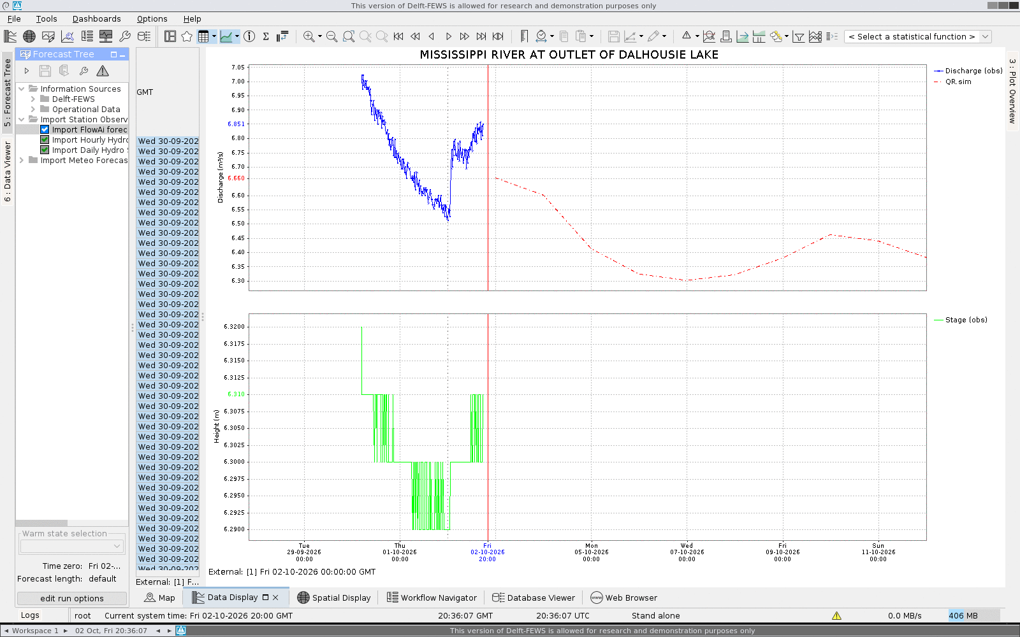Image resolution: width=1020 pixels, height=637 pixels.
Task: Open the zoom-in dropdown arrow
Action: coord(320,36)
